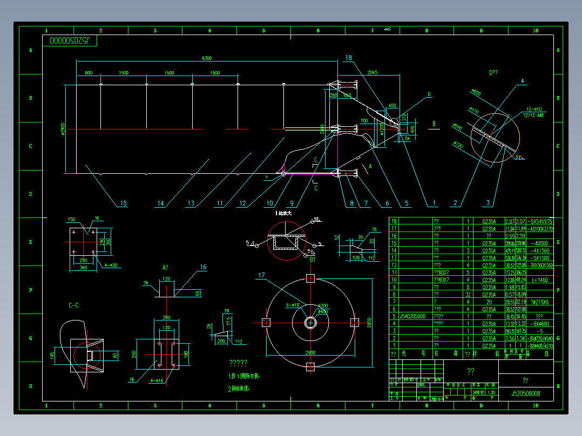Select the 77.5 dimension text
This screenshot has height=436, width=582.
coord(228,321)
